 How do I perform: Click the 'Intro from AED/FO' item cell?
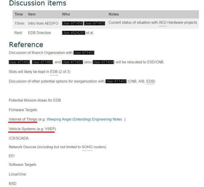(x=43, y=23)
